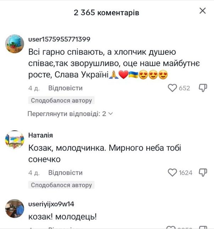Viewport: 214px width, 229px height.
Task: Click username user1575955771399
Action: [59, 39]
